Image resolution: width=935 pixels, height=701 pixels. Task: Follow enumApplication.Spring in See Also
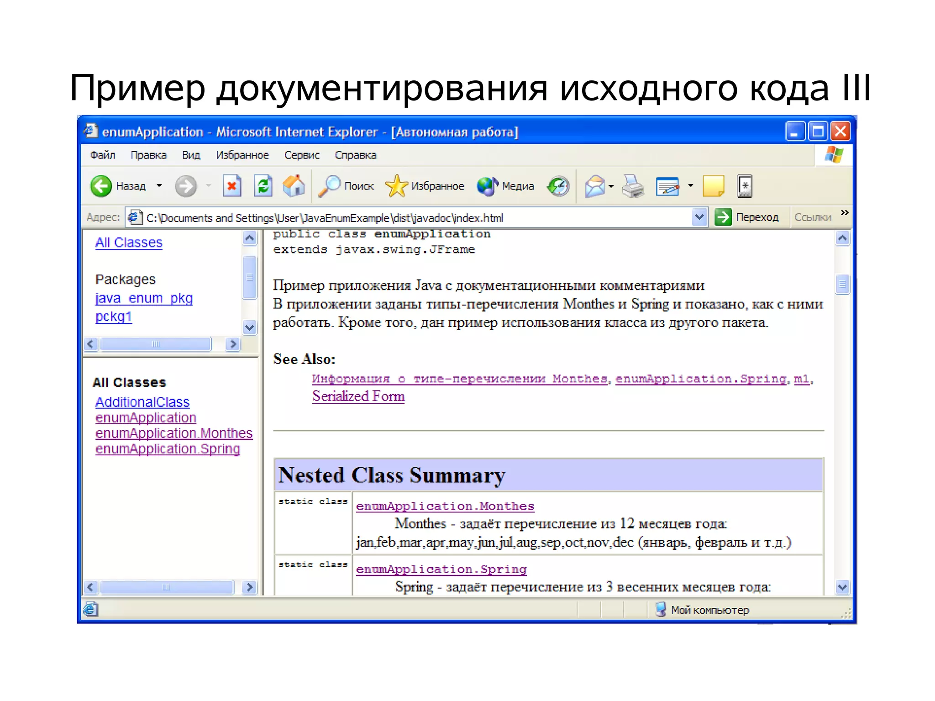coord(701,379)
